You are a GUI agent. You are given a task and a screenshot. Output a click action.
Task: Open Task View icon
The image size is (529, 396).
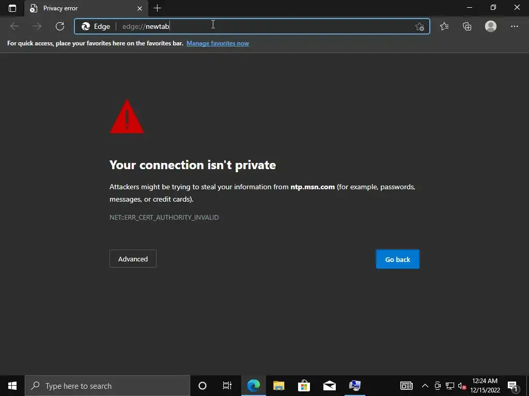[x=227, y=386]
